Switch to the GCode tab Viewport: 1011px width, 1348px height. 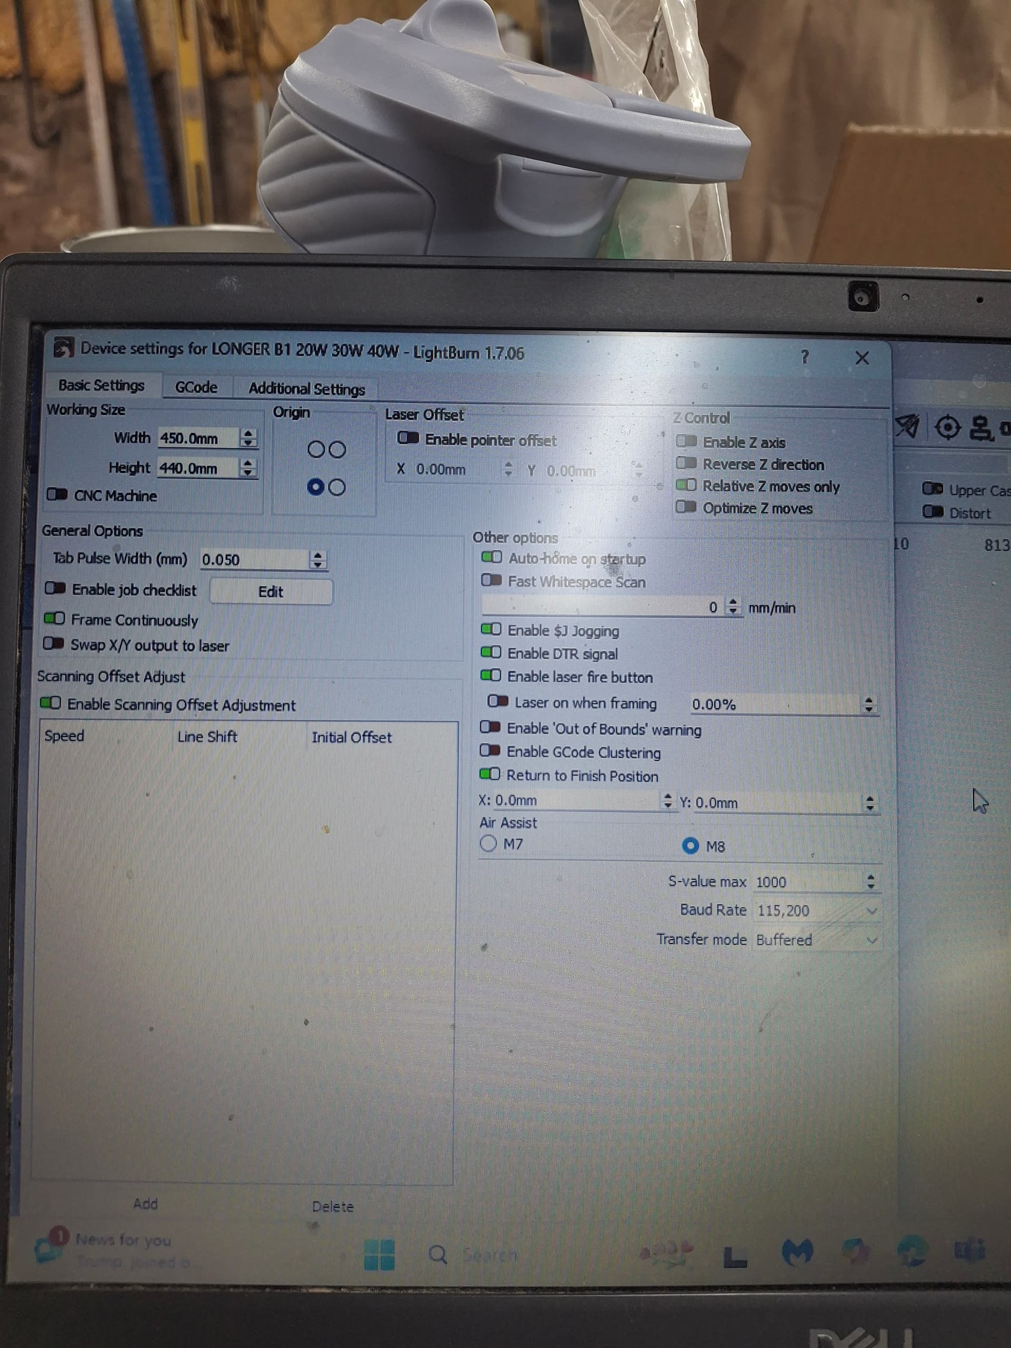coord(196,387)
